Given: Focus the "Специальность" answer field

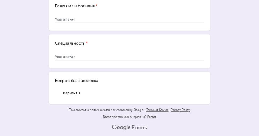Looking at the screenshot, I should coord(129,57).
